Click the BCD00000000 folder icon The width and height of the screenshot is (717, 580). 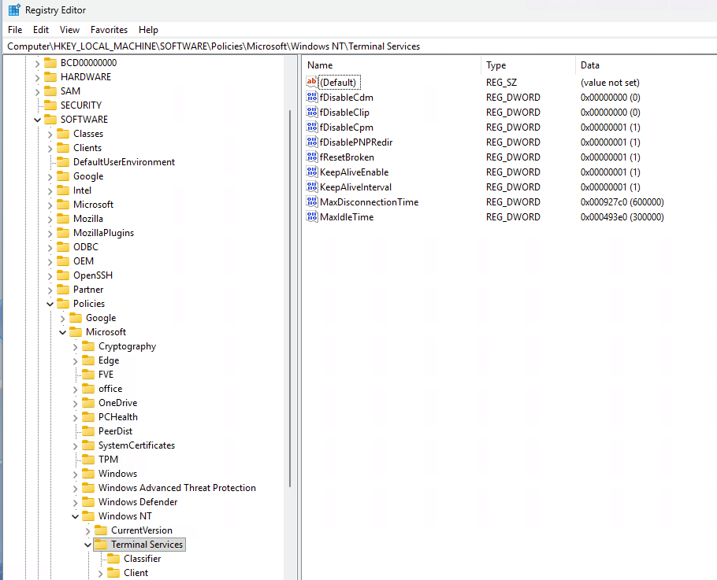tap(50, 63)
